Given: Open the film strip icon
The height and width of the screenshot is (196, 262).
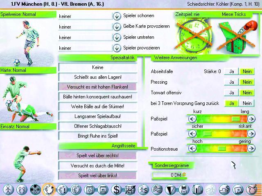Looking at the screenshot, I should tap(103, 189).
